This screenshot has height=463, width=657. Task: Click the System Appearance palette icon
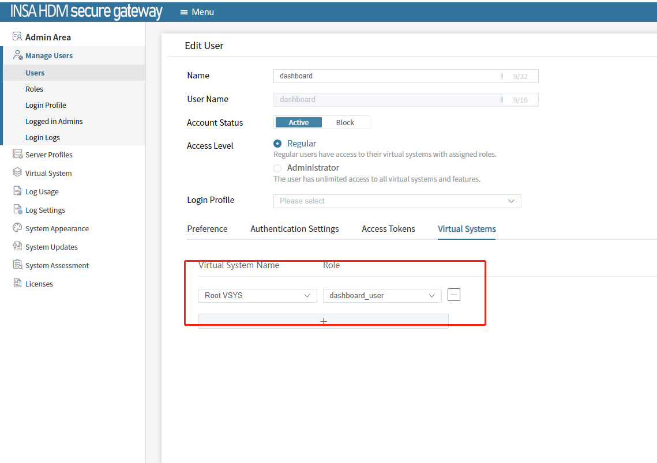(x=17, y=228)
